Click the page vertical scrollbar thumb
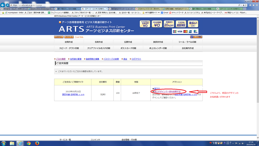Screen dimensions: 259x146 pos(258,61)
